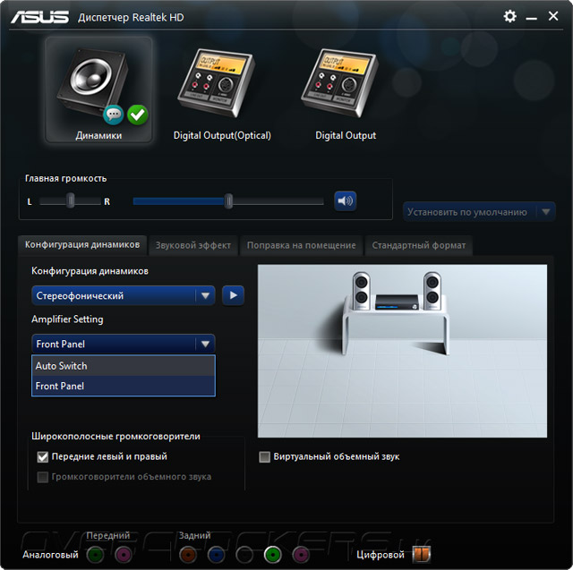The height and width of the screenshot is (570, 573).
Task: Click the Широкополосные громкоговорители label
Action: [x=115, y=436]
